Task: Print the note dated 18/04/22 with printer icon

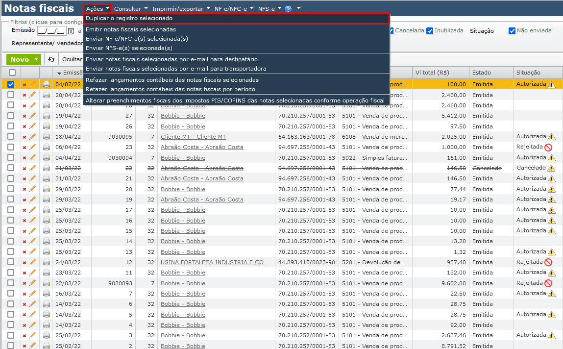Action: click(x=46, y=136)
